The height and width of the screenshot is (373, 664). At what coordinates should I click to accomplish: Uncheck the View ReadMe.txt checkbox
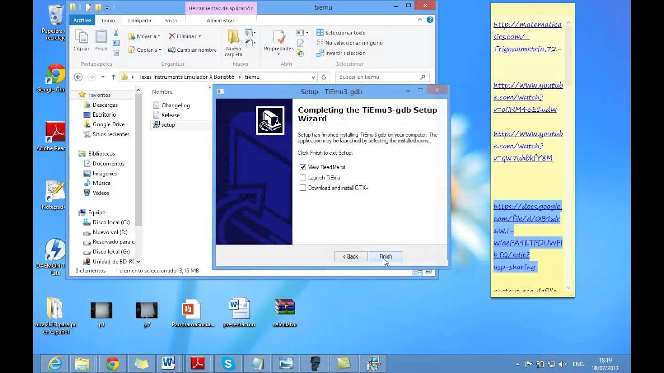click(303, 167)
